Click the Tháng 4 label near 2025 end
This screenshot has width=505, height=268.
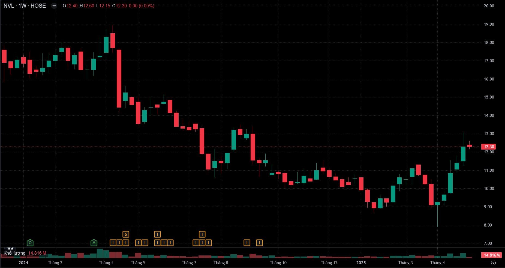point(437,263)
